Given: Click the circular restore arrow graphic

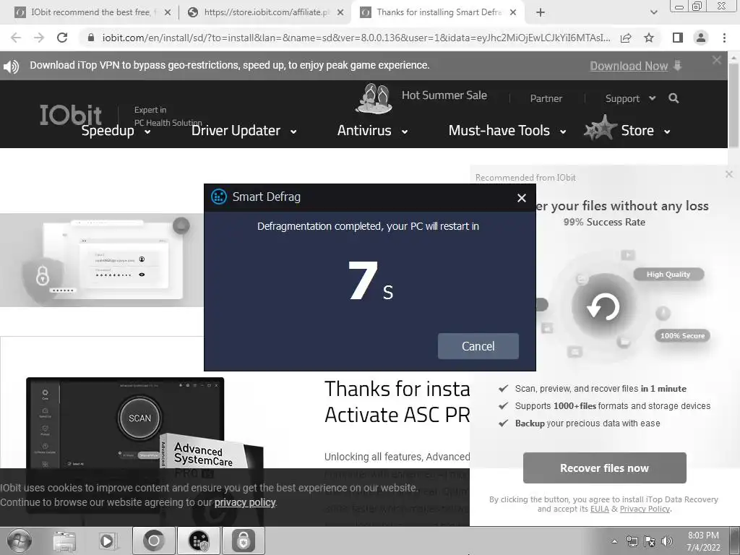Looking at the screenshot, I should point(603,306).
